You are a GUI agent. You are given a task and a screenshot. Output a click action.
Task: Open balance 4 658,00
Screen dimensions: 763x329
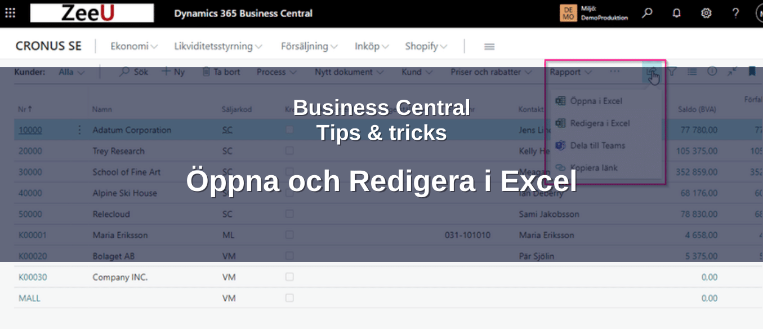point(701,235)
